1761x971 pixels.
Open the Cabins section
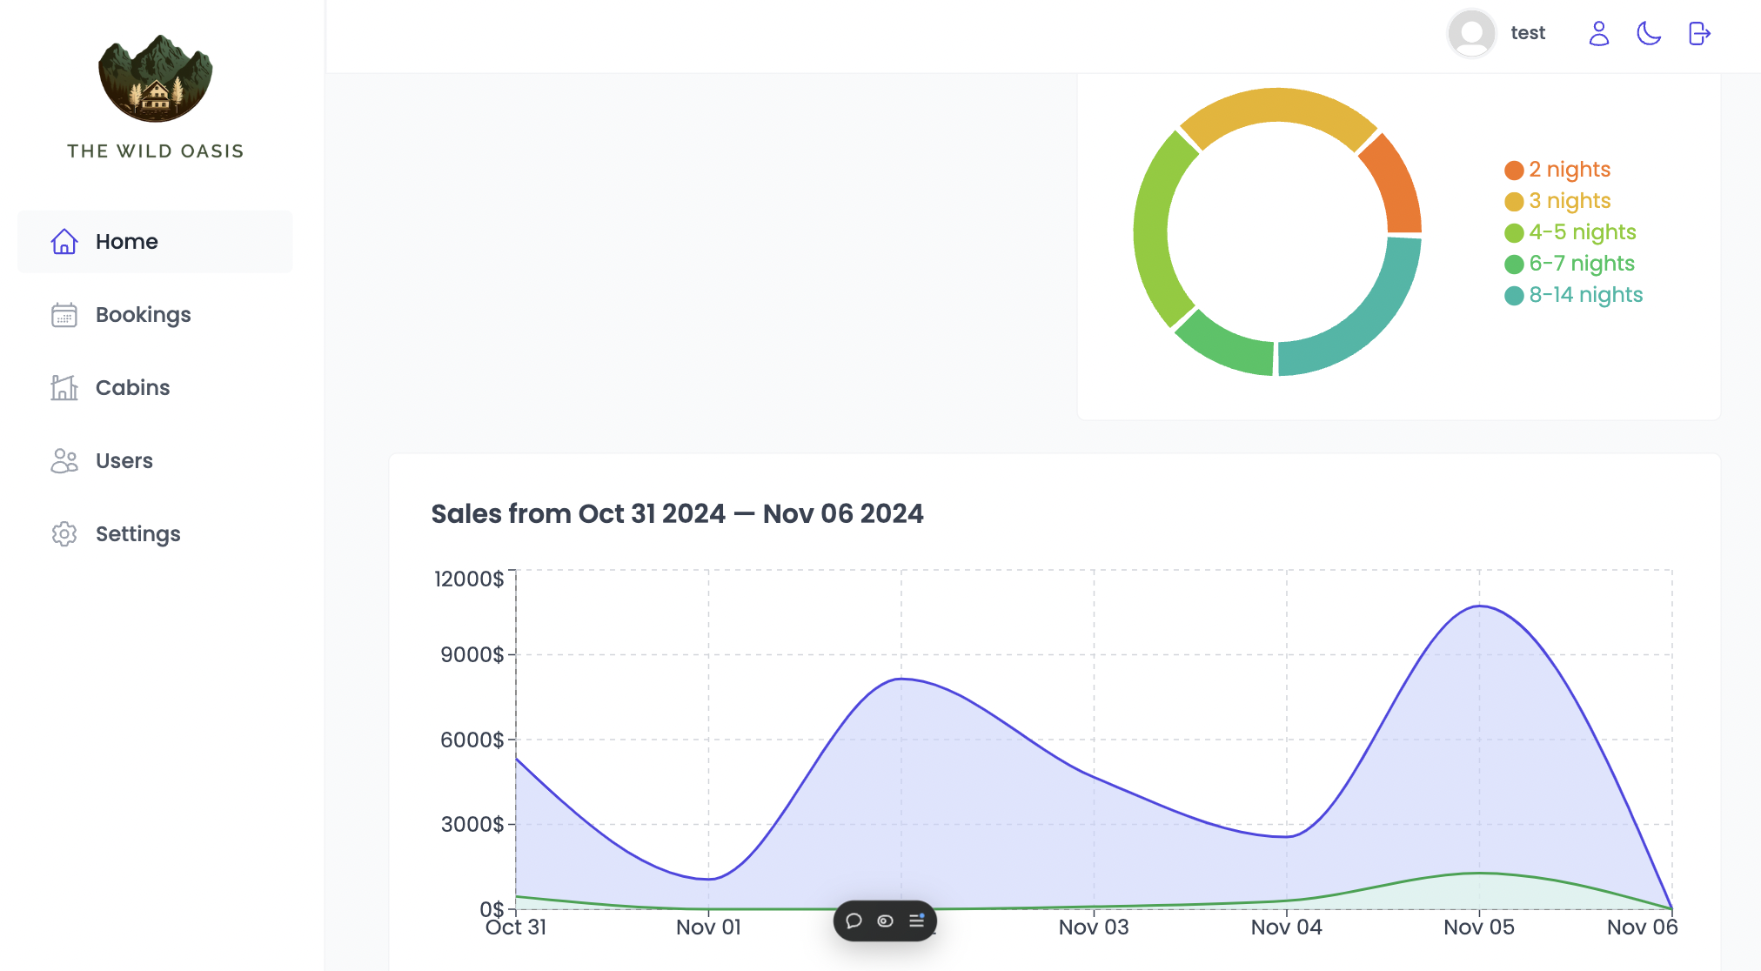155,387
